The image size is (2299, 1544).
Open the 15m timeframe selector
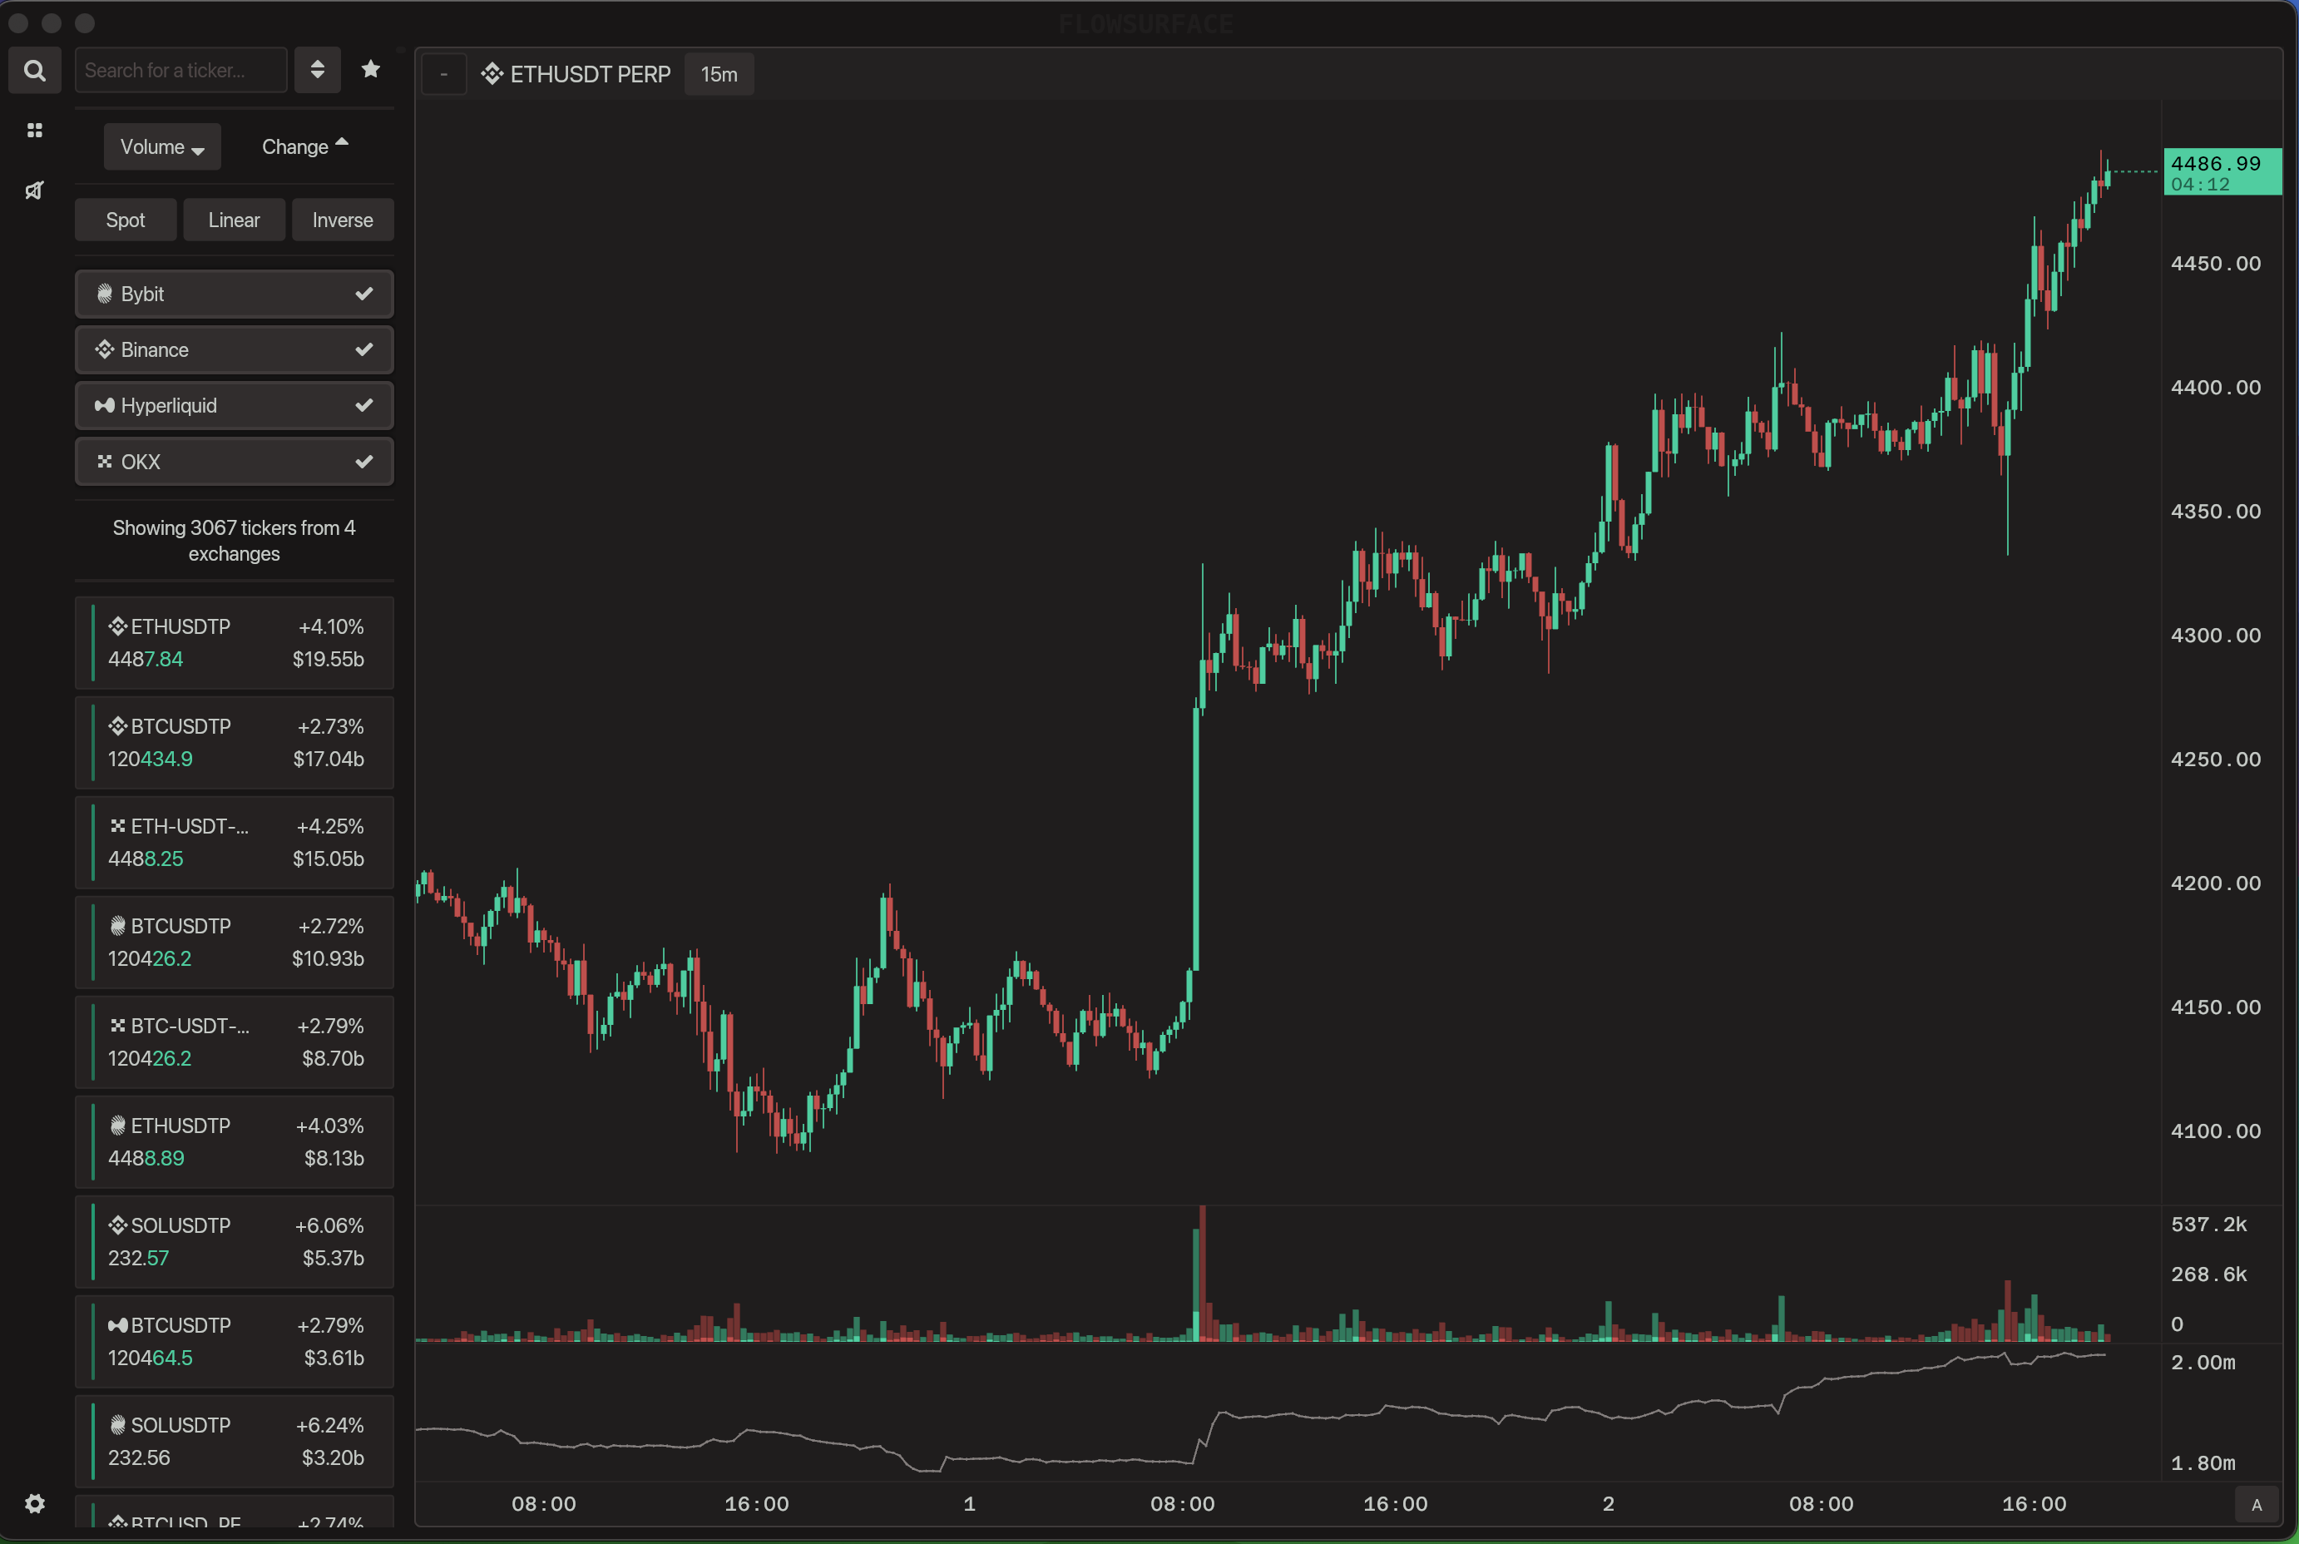719,74
